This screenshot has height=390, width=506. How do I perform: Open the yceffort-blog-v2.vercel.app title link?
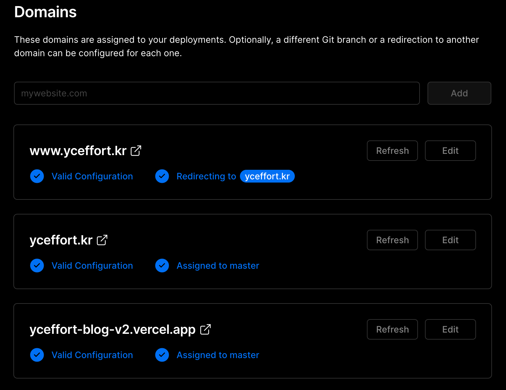(112, 329)
